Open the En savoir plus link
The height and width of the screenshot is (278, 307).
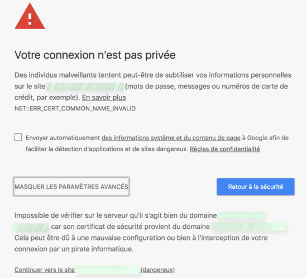click(x=104, y=98)
